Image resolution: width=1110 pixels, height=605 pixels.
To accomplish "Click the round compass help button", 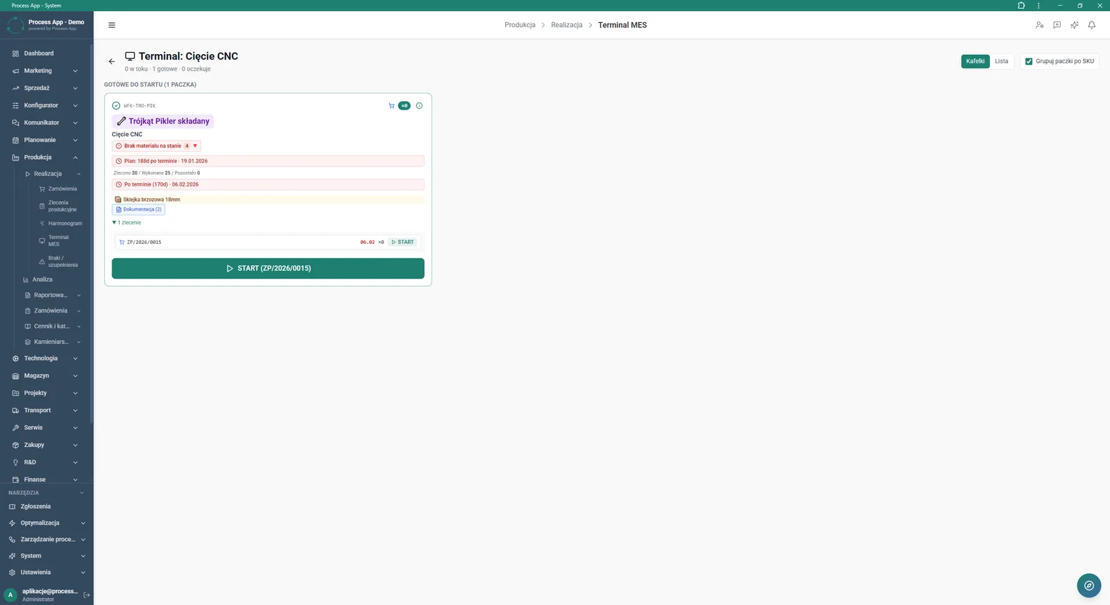I will pos(1089,586).
